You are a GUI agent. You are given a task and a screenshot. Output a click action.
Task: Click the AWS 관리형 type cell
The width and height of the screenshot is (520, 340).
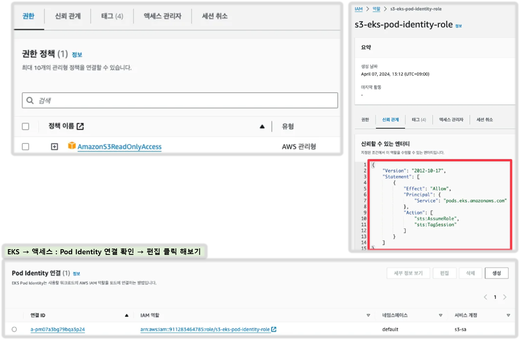(299, 147)
